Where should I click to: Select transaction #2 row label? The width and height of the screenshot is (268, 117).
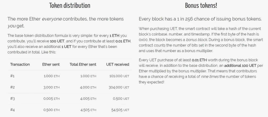[13, 87]
